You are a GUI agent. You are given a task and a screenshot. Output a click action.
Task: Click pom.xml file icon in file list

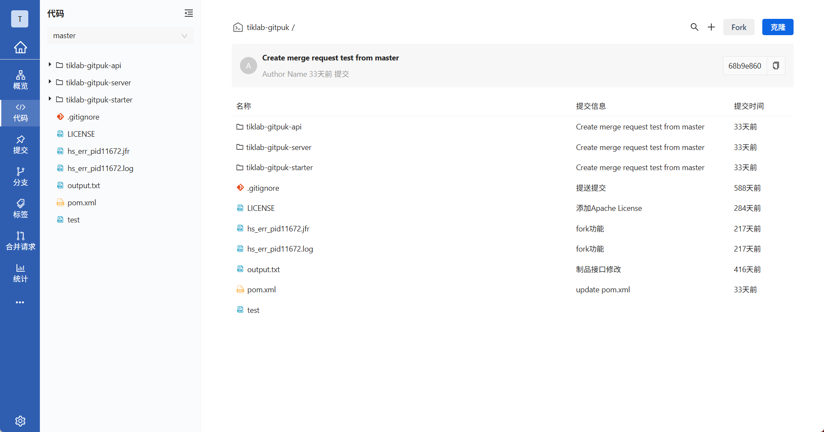point(240,290)
